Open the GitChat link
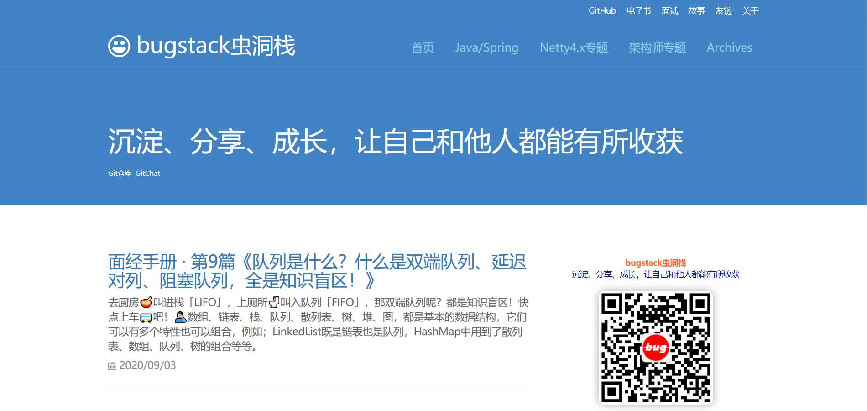 point(148,174)
